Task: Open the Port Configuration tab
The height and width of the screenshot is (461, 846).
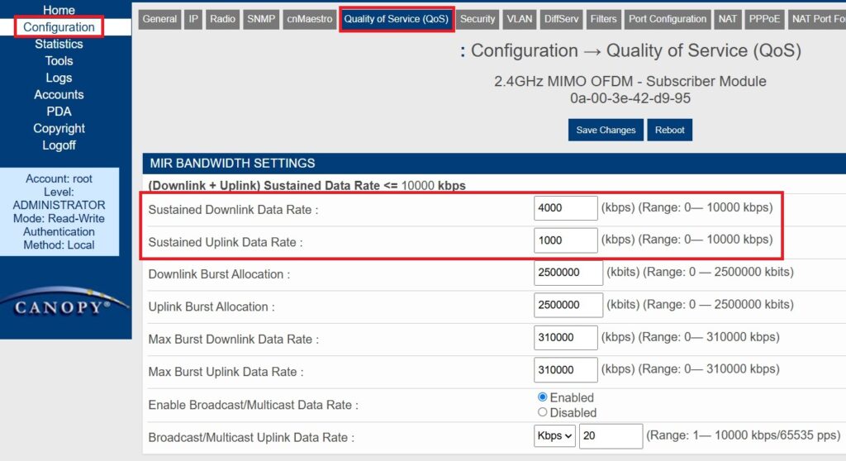Action: (668, 19)
